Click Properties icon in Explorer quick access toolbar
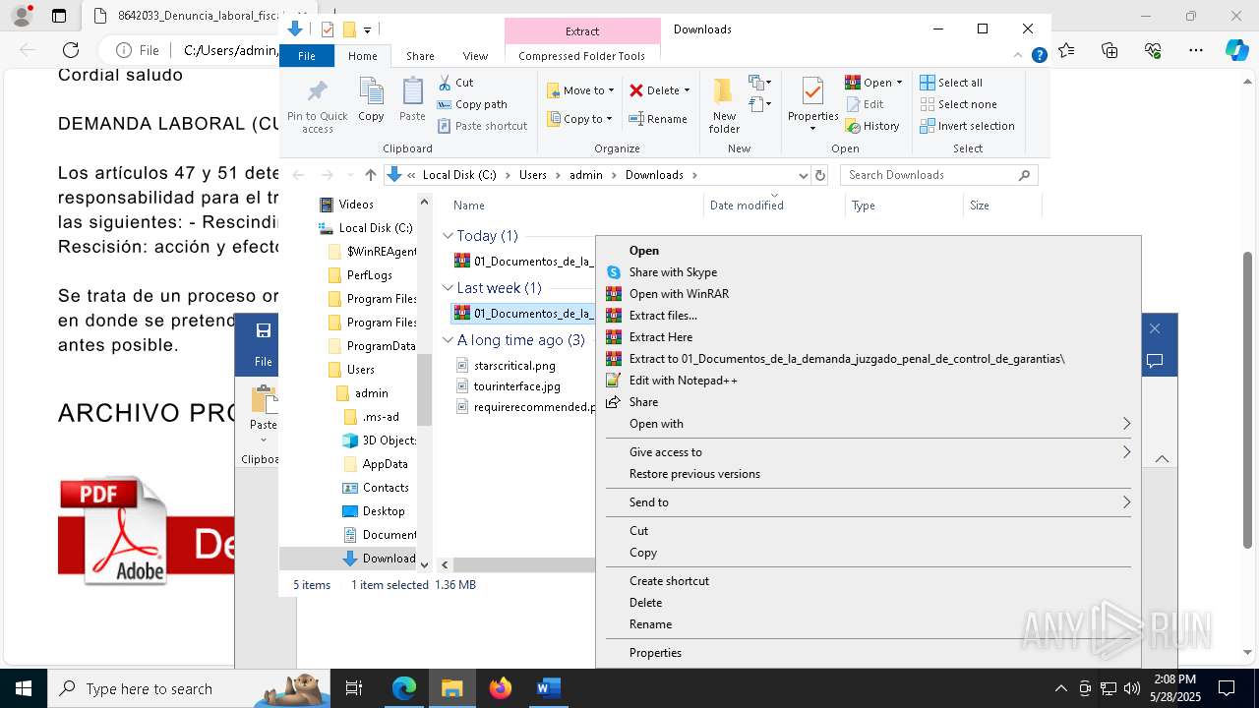The image size is (1259, 708). pos(328,29)
